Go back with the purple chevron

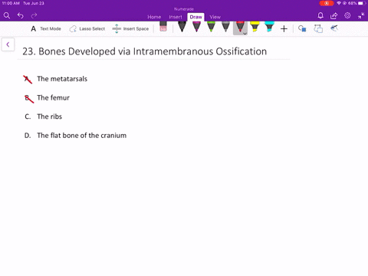pyautogui.click(x=8, y=44)
